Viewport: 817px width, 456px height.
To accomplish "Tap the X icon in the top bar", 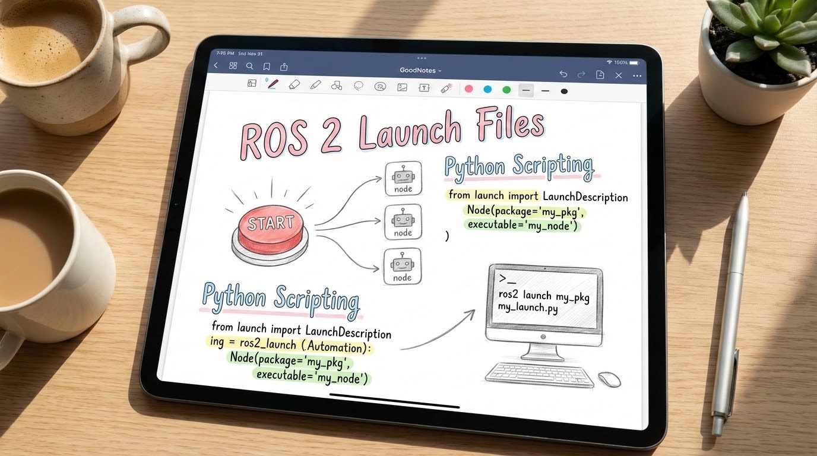I will point(619,75).
